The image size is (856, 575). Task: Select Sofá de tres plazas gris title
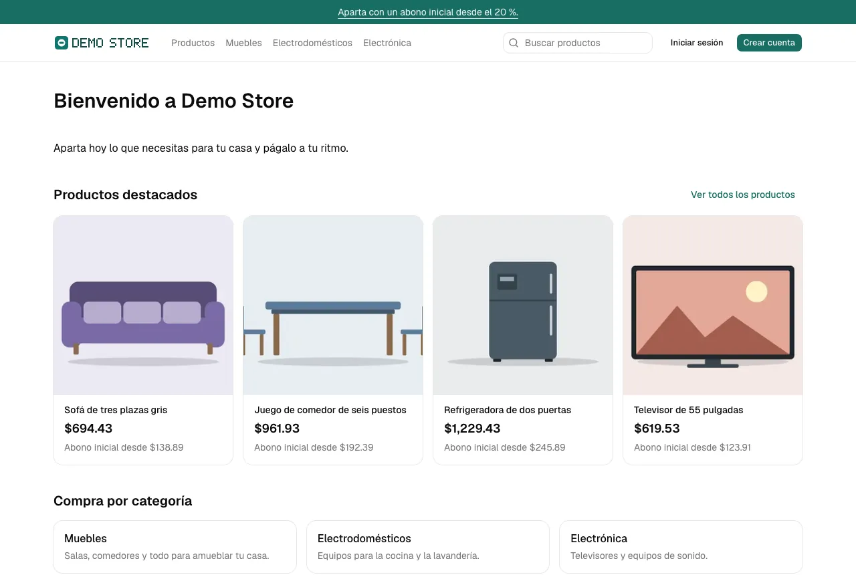[116, 410]
